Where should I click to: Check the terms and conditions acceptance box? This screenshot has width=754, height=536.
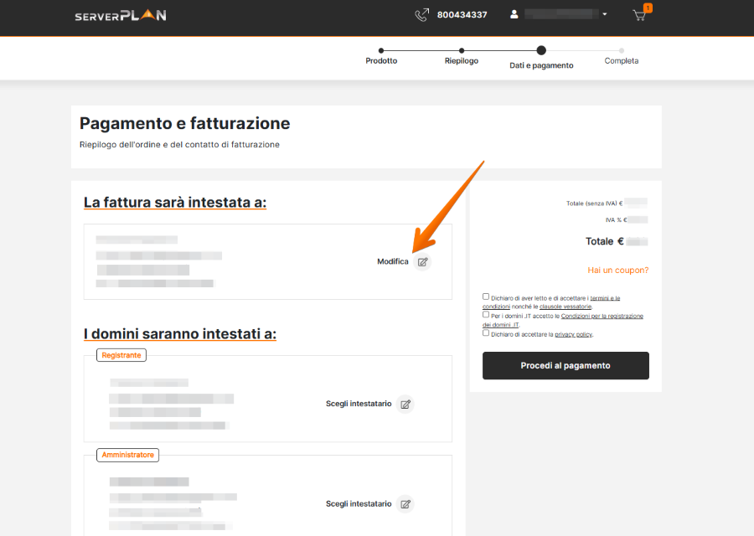486,296
